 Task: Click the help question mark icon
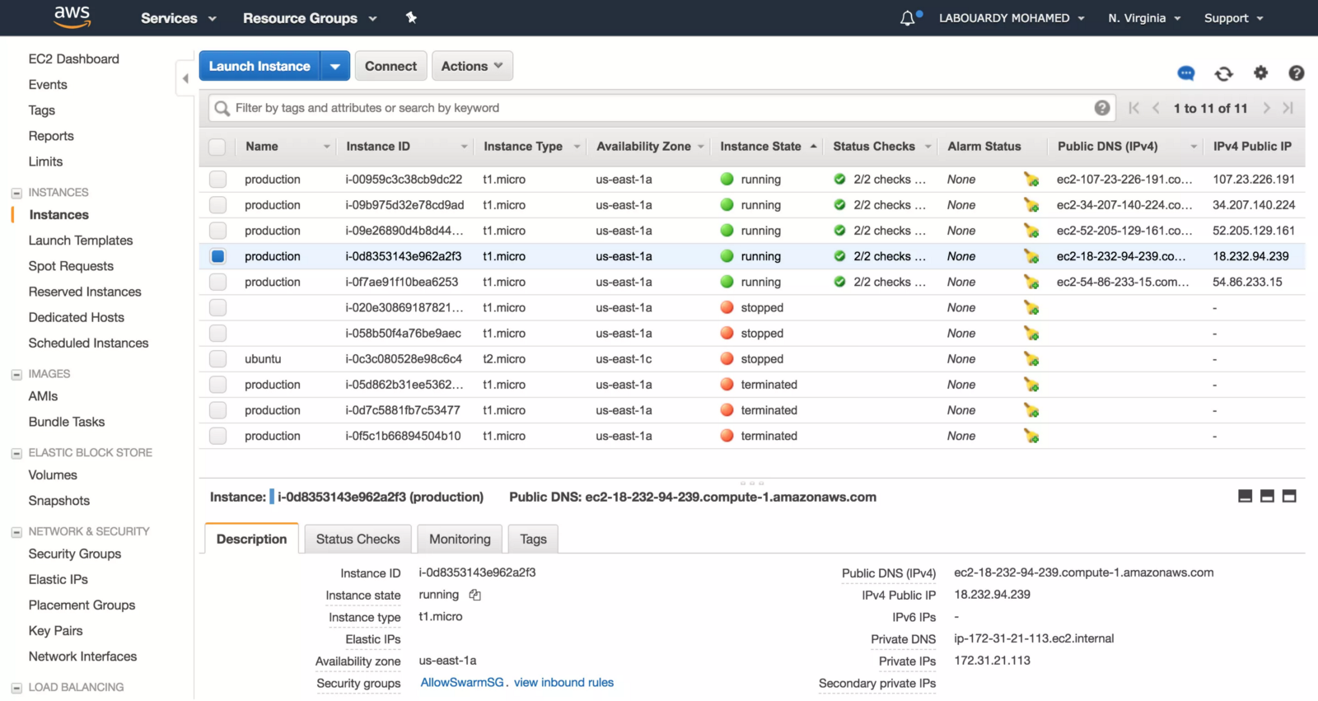(1296, 73)
